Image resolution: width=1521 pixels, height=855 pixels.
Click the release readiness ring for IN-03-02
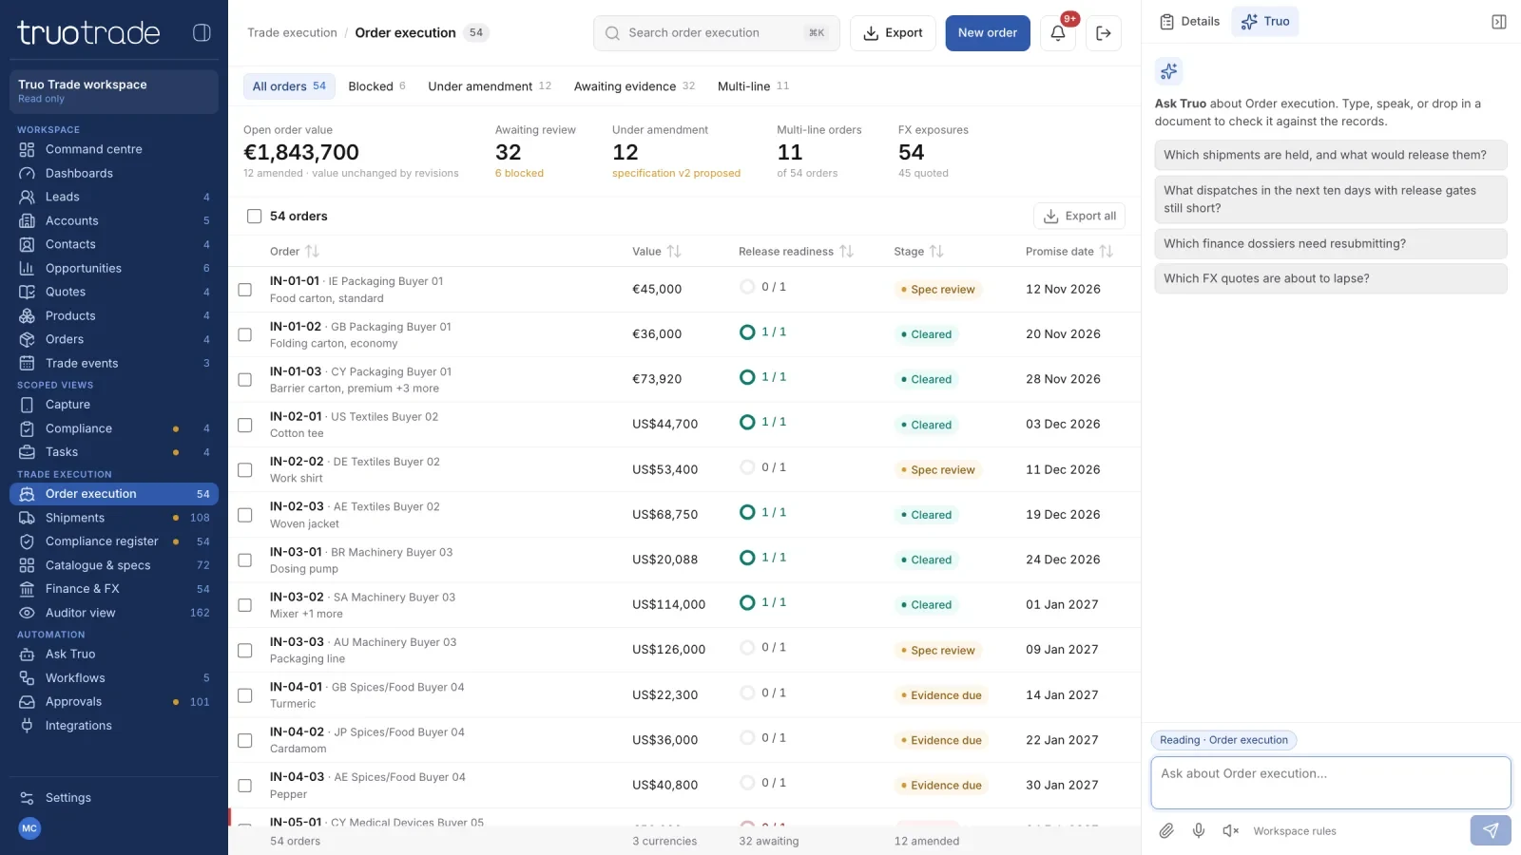pos(747,602)
